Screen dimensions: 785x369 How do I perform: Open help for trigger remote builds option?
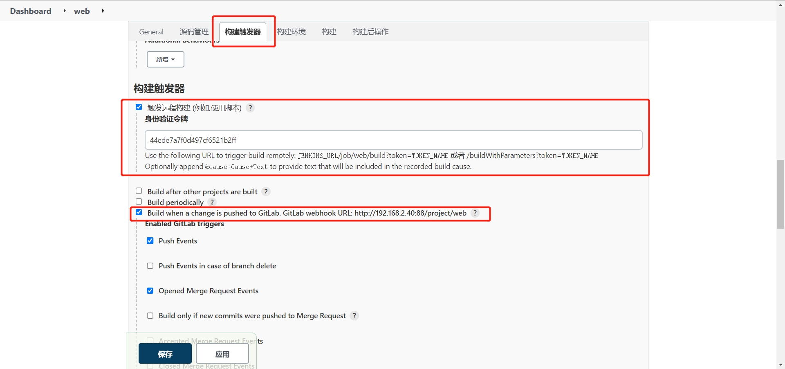point(250,108)
